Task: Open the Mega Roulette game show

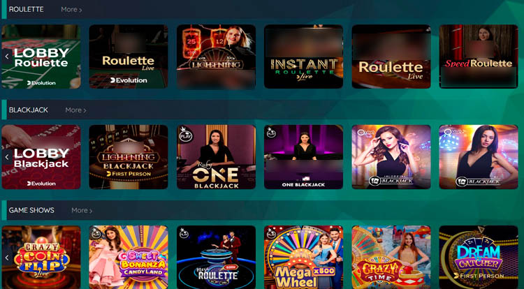Action: click(x=216, y=258)
